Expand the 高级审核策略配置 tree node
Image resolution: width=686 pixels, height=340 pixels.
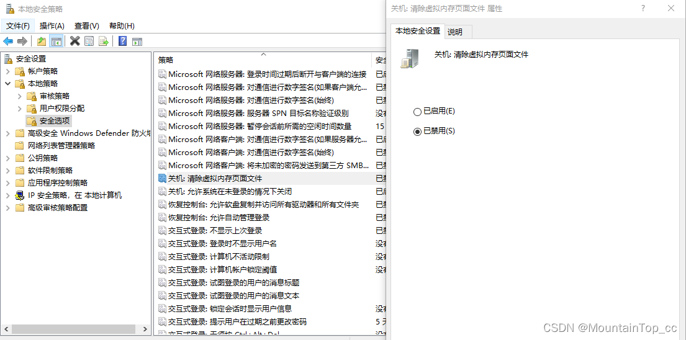(x=8, y=208)
